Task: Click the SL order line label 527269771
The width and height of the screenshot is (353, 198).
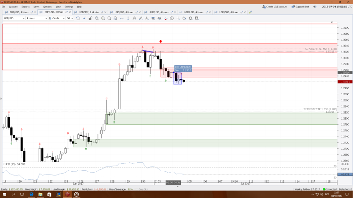Action: coord(321,49)
